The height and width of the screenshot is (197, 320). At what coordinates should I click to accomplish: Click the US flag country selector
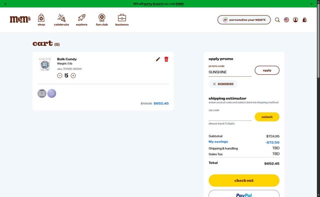click(x=286, y=20)
